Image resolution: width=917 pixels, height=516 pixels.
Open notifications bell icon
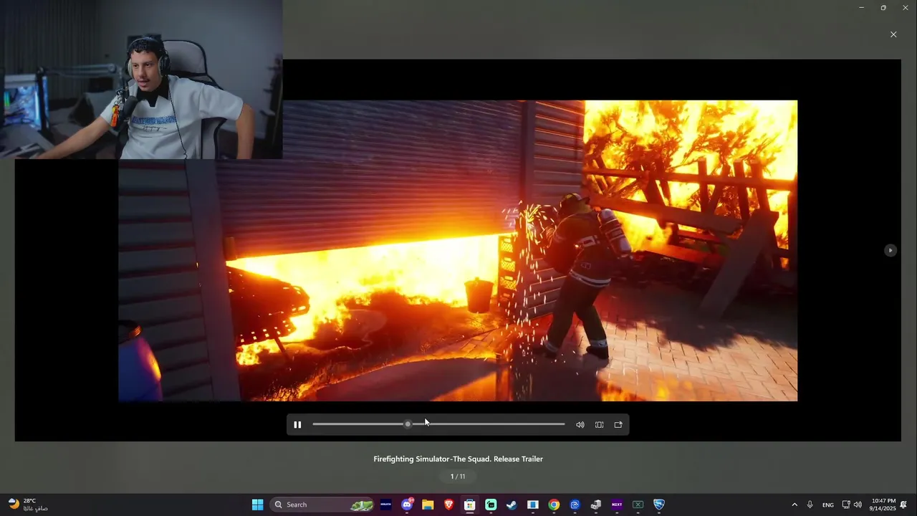coord(904,505)
